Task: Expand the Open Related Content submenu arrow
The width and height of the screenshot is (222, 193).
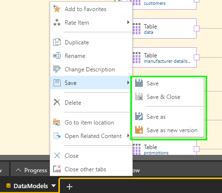Action: [x=128, y=136]
